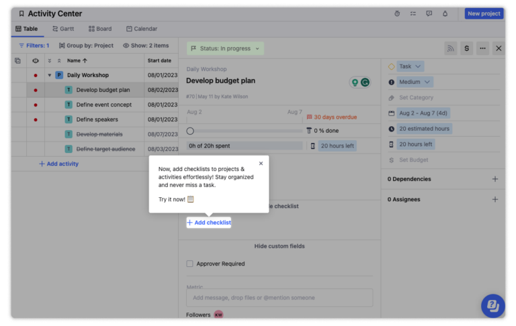Click the calendar icon beside date range
This screenshot has width=516, height=326.
point(391,113)
